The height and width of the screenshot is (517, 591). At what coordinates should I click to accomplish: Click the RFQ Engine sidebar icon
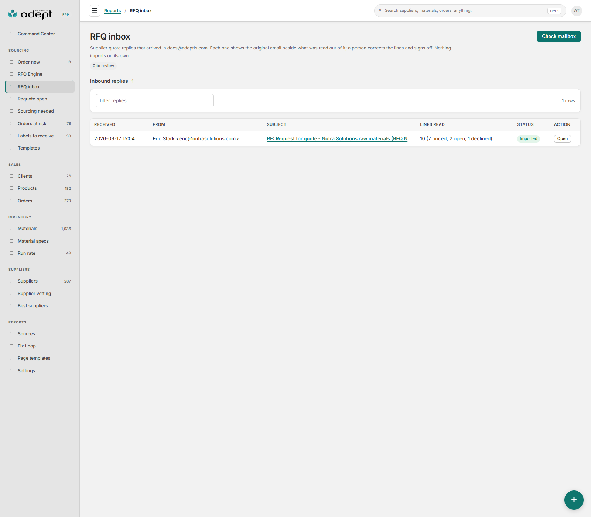point(11,74)
